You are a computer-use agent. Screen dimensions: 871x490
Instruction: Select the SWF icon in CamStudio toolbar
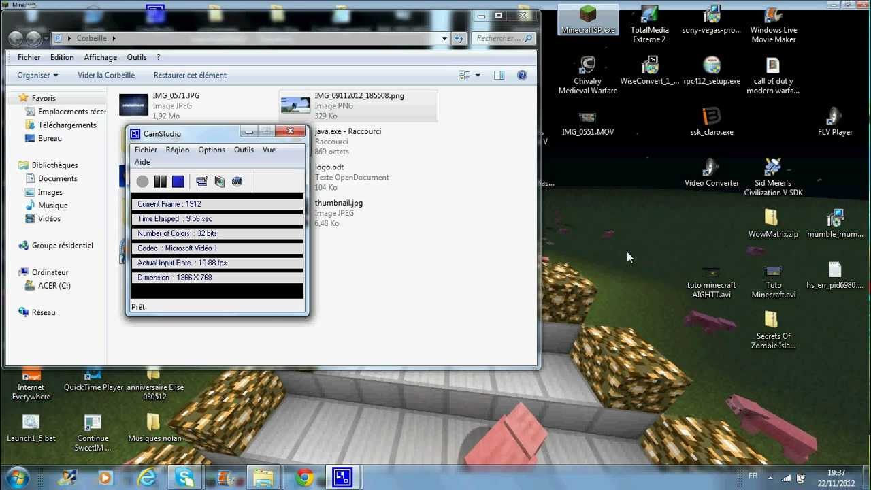[x=237, y=181]
